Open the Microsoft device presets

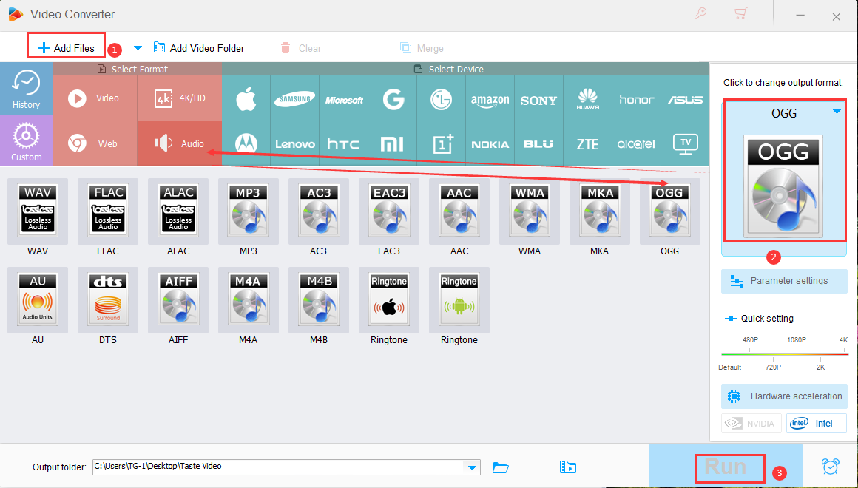(344, 99)
